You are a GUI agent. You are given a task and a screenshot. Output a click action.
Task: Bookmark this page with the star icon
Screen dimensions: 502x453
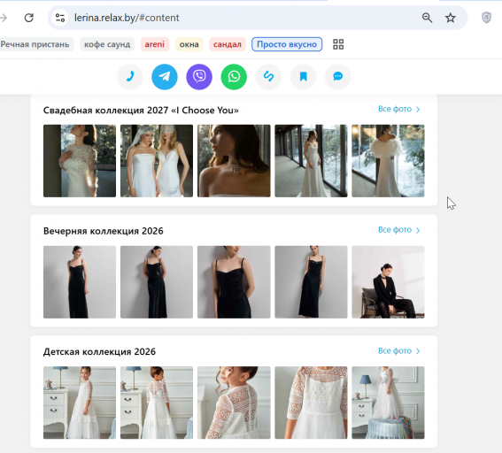click(x=450, y=18)
